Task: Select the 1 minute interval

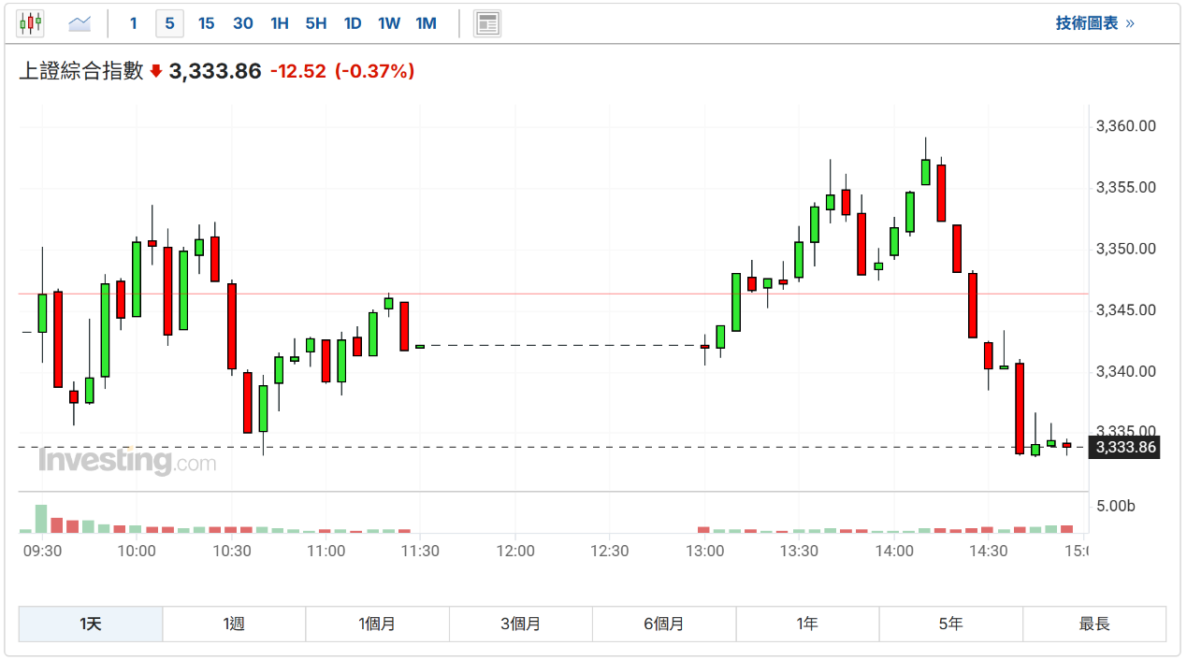Action: 133,23
